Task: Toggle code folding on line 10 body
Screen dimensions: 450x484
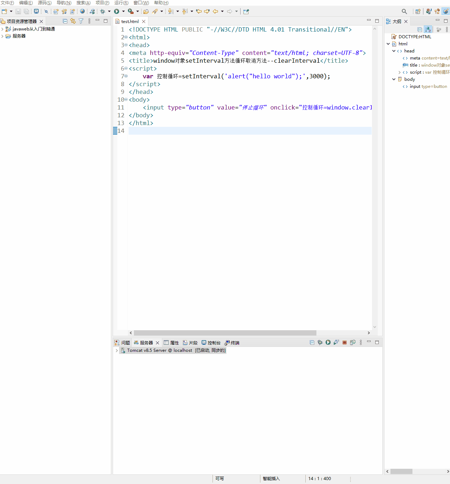Action: point(126,99)
